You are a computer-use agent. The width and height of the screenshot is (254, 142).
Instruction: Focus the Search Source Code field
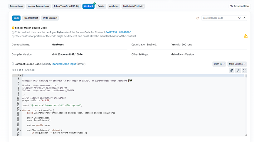pyautogui.click(x=219, y=18)
